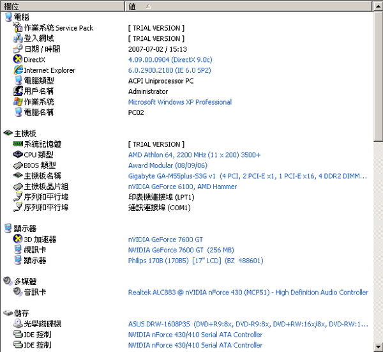The height and width of the screenshot is (352, 383).
Task: Click the 電腦類型 monitor icon
Action: point(18,80)
